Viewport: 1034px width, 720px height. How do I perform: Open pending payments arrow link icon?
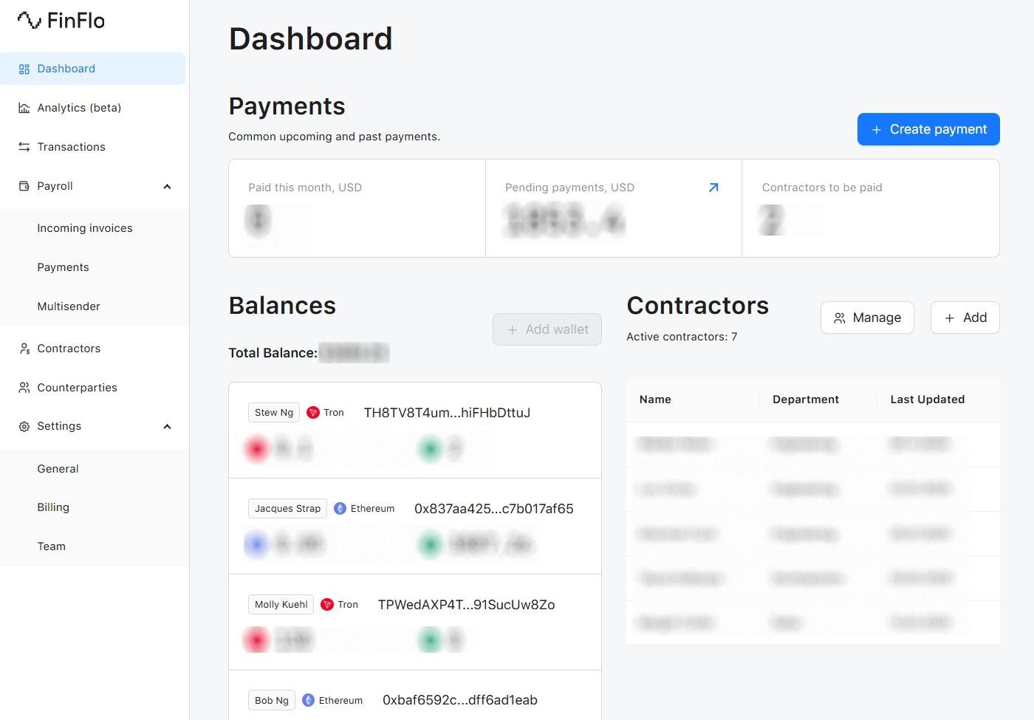coord(713,188)
